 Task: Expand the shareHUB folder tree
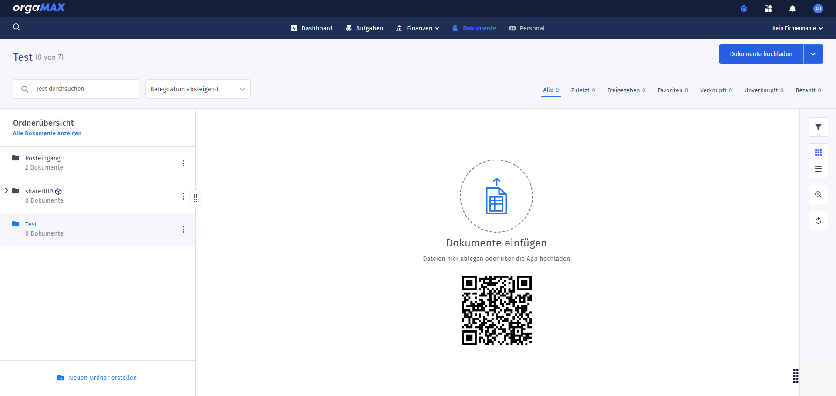point(6,190)
